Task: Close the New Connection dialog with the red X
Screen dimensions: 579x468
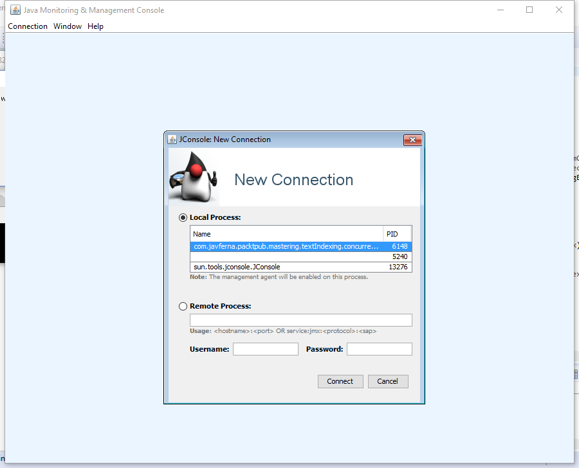Action: tap(413, 140)
